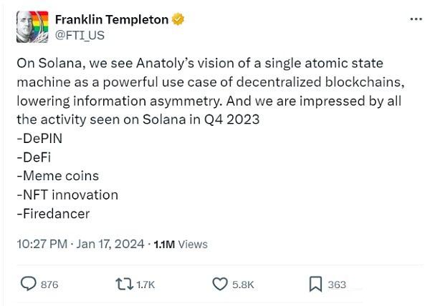Click the 876 replies count
This screenshot has width=430, height=306.
[49, 285]
